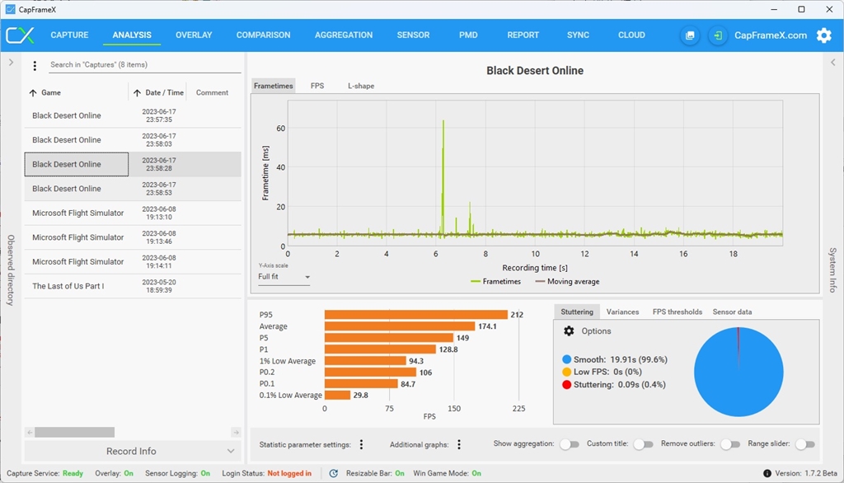Open the SYNC tab
844x483 pixels.
click(x=578, y=35)
